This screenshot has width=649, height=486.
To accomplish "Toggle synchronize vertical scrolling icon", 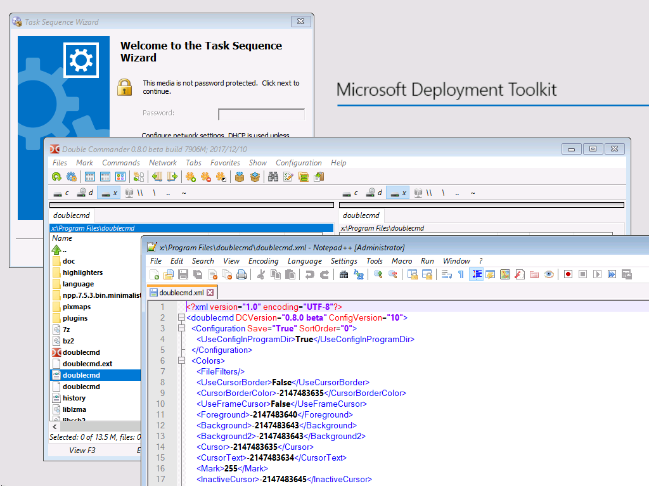I will [x=412, y=274].
